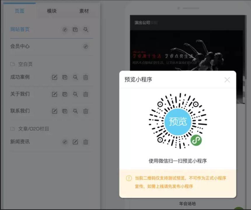The image size is (251, 210).
Task: Open settings gear for 会员中心
Action: (86, 47)
